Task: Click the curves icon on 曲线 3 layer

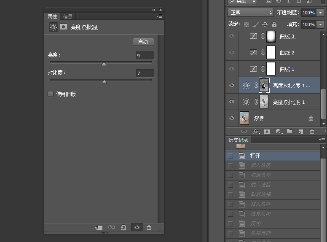Action: (253, 36)
